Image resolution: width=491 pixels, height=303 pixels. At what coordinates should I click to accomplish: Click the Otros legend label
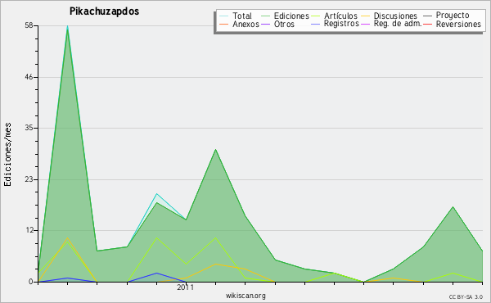284,24
